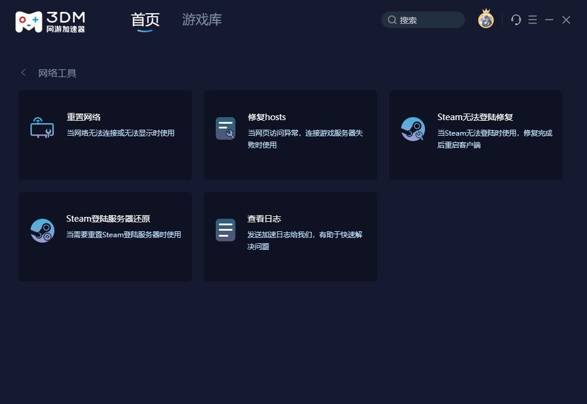Click the 重置网络 router icon
This screenshot has width=587, height=404.
42,128
